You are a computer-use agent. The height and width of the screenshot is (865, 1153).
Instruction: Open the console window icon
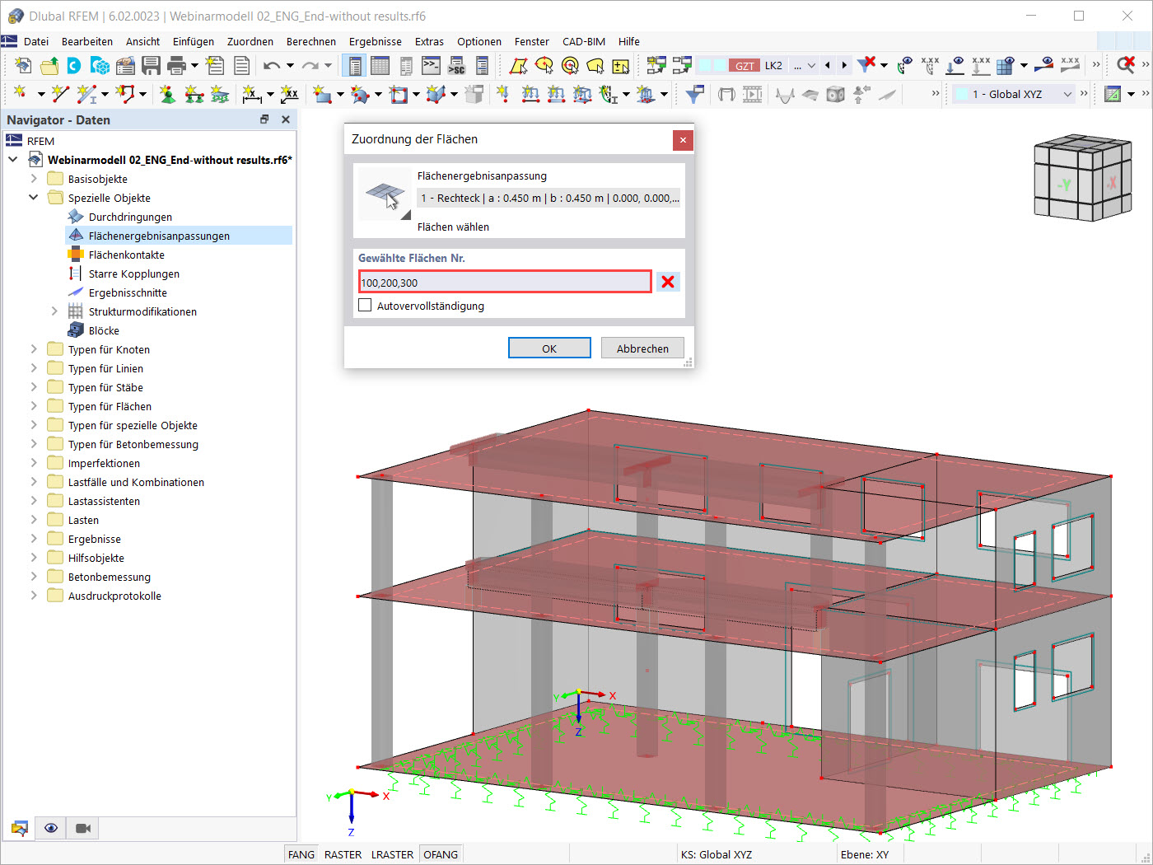tap(431, 66)
